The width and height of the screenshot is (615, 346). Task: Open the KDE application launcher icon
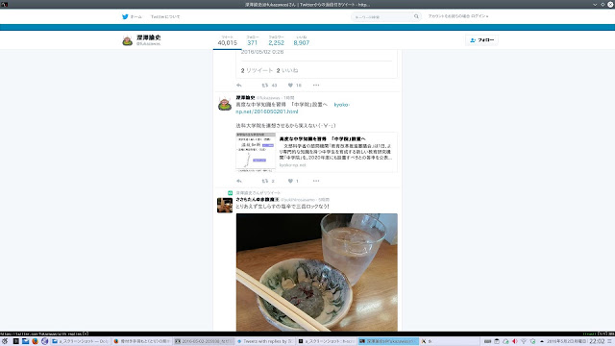(x=5, y=341)
